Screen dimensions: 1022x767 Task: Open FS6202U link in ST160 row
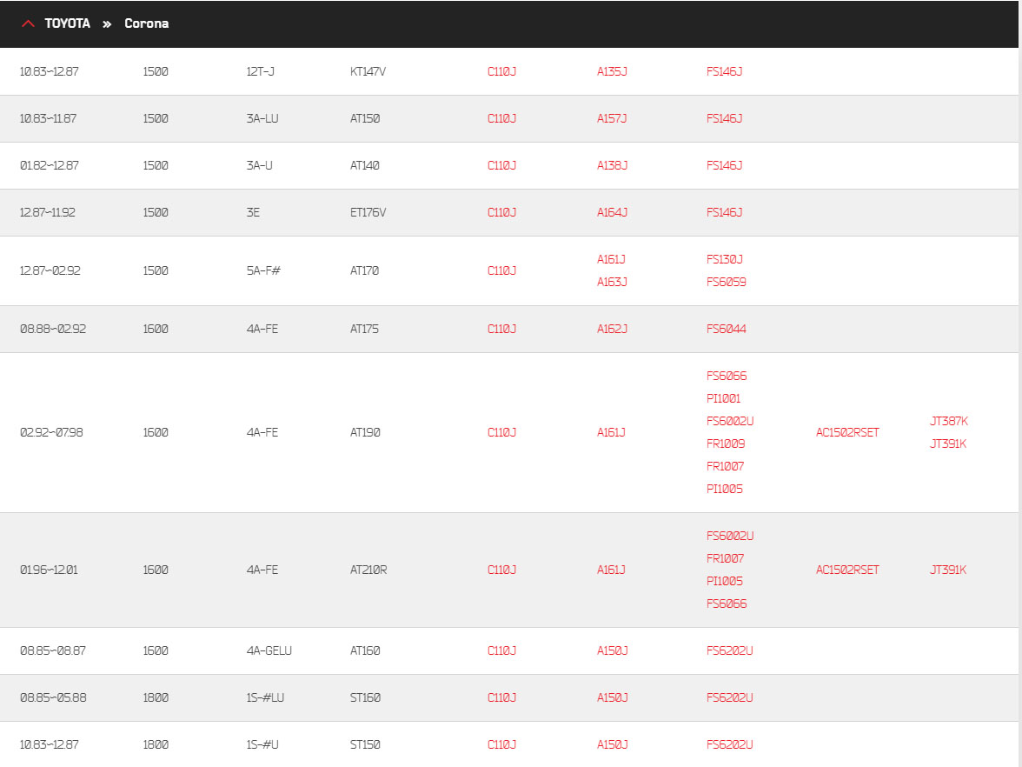730,697
